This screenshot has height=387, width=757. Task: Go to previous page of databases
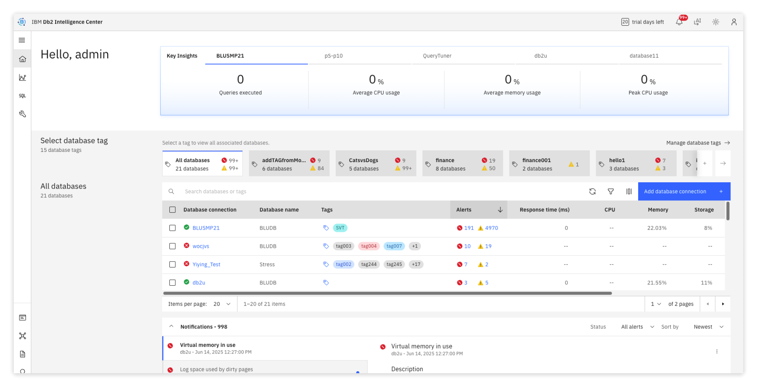coord(707,304)
